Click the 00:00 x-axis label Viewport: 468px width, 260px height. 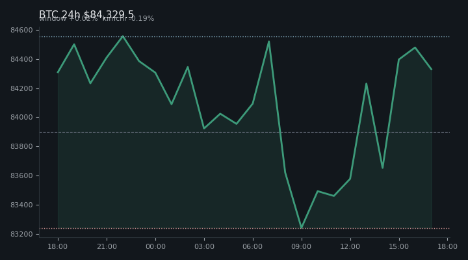click(x=155, y=246)
